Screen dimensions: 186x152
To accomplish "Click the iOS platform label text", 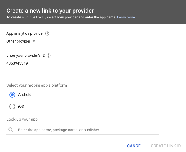I will [21, 107].
